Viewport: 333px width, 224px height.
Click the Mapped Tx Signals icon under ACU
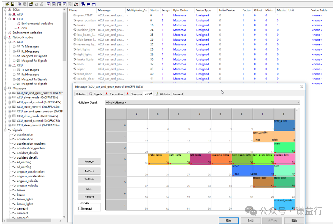[x=18, y=56]
